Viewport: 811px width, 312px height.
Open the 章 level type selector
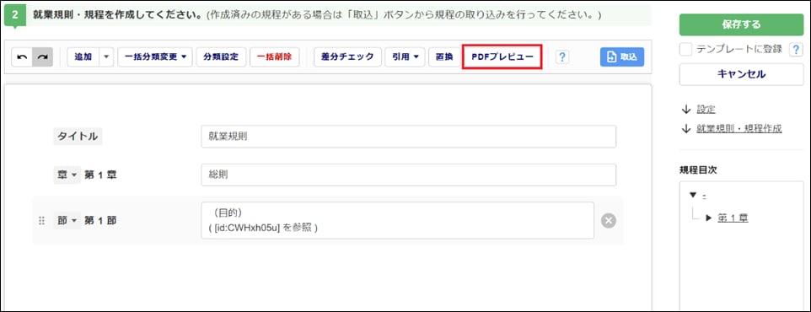point(66,175)
